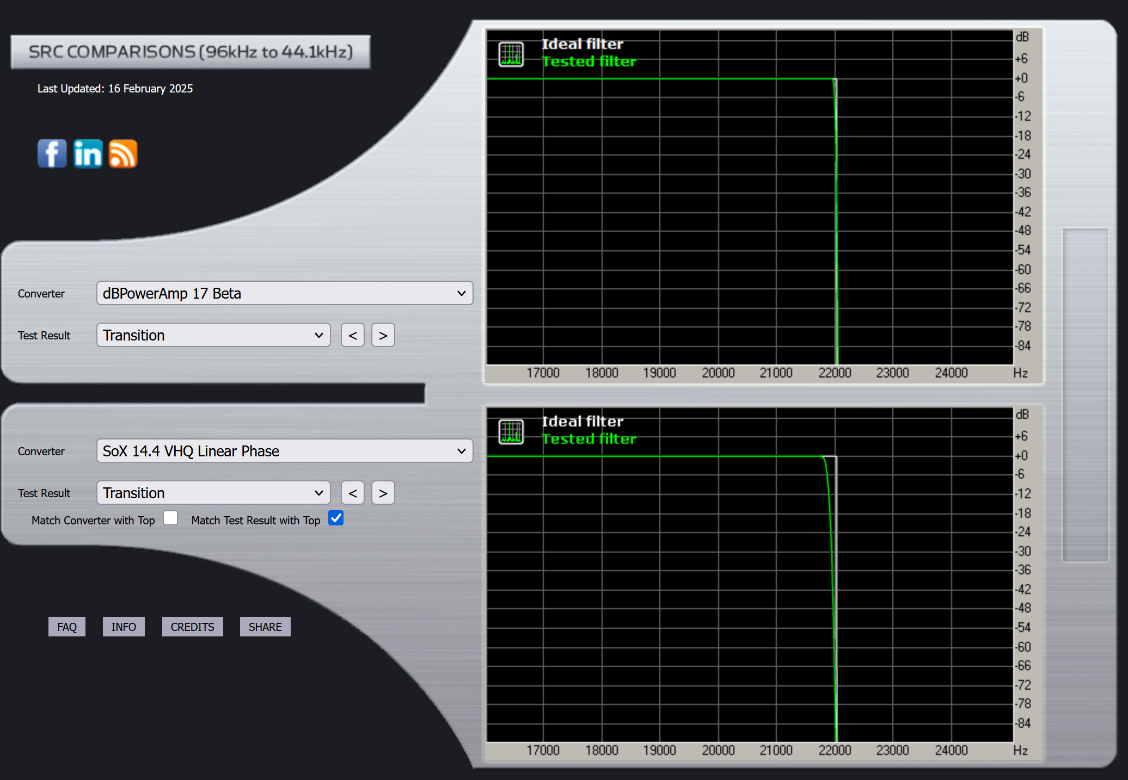
Task: Click the SRC COMPARISONS title banner
Action: tap(191, 52)
